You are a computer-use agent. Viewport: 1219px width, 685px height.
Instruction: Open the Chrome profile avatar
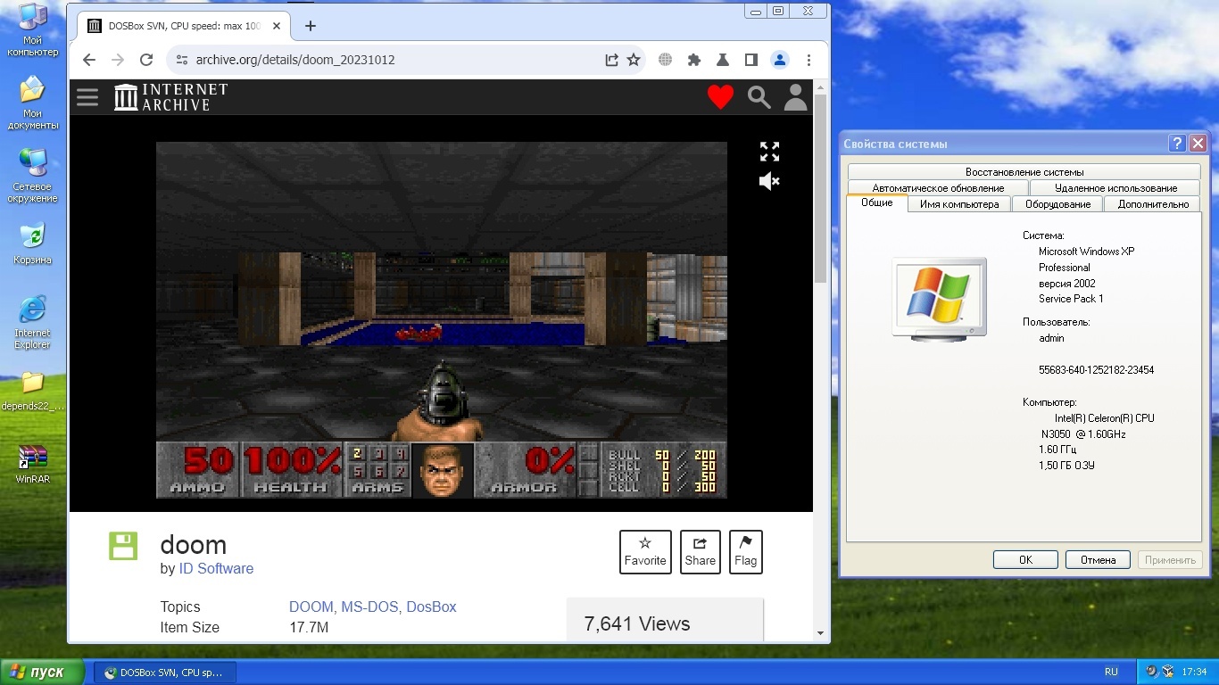[x=780, y=60]
